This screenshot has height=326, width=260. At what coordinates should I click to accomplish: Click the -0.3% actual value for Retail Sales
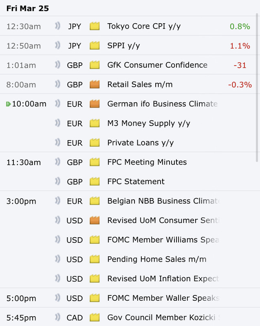[x=240, y=85]
